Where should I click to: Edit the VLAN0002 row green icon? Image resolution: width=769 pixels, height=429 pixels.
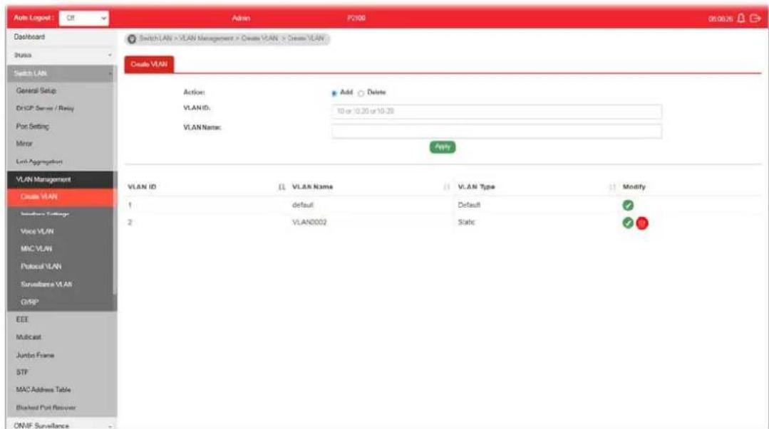(628, 223)
